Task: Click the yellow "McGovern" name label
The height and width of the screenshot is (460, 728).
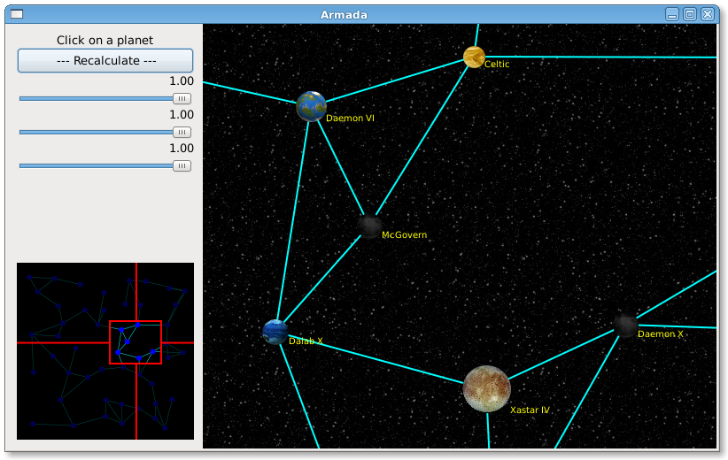Action: (x=404, y=235)
